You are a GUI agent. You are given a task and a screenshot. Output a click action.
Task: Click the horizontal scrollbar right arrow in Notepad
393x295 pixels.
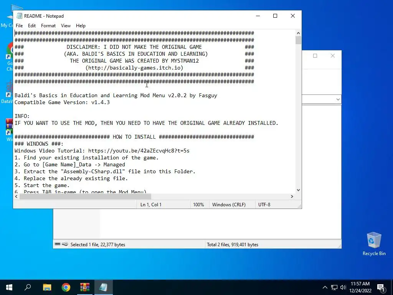coord(292,196)
